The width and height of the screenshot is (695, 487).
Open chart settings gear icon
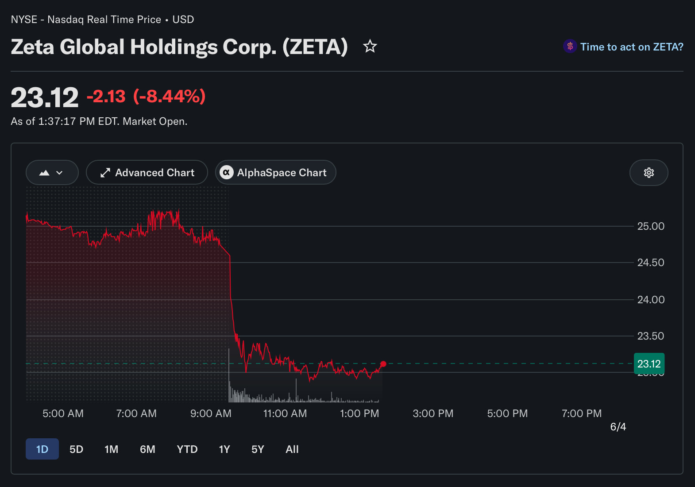coord(649,173)
